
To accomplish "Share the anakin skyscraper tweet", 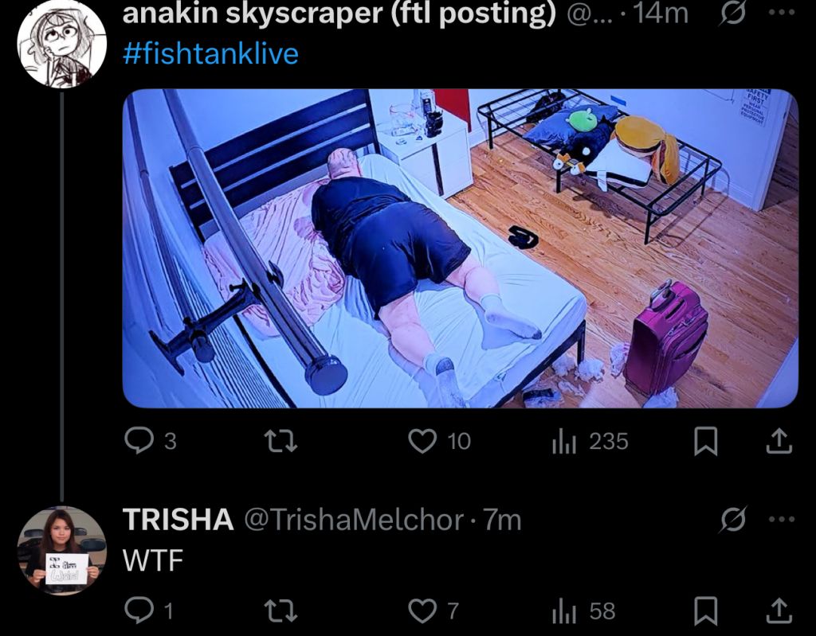I will tap(779, 442).
